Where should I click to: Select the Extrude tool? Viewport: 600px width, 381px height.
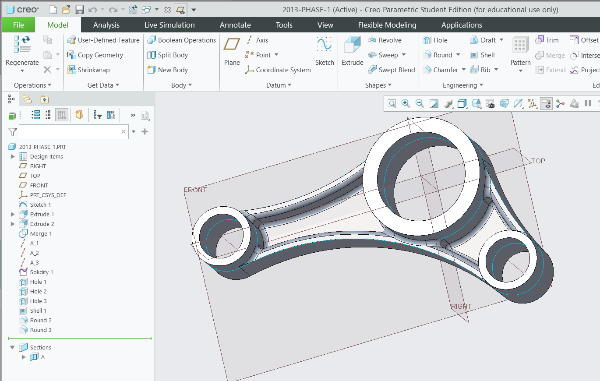[352, 47]
